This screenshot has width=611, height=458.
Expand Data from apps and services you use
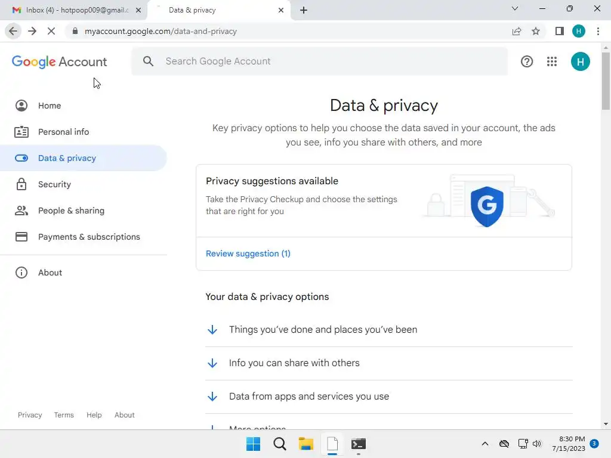click(x=308, y=397)
